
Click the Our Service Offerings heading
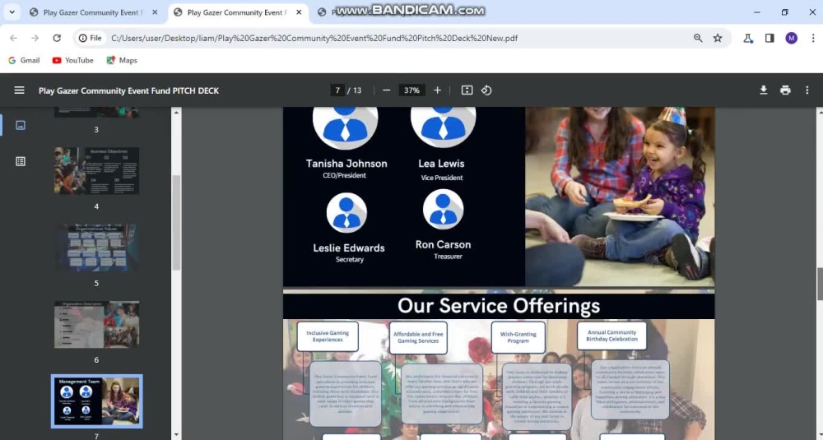[x=499, y=306]
